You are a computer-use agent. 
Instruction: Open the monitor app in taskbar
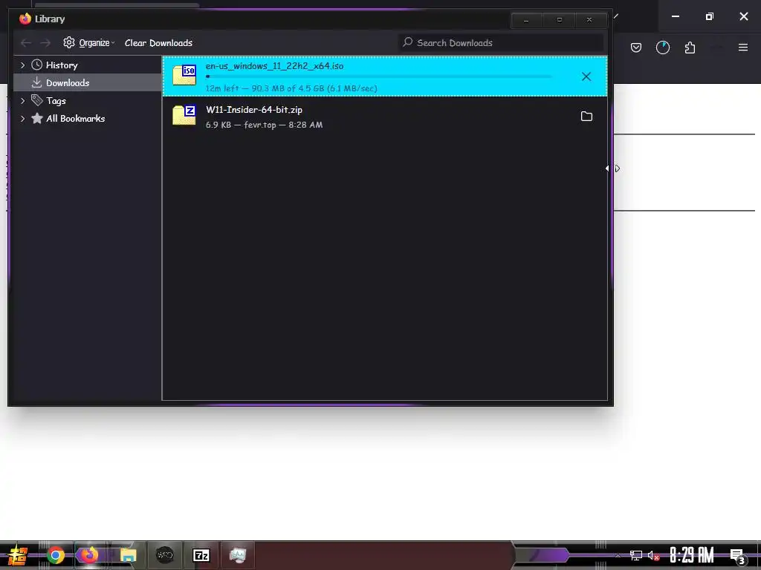point(238,555)
